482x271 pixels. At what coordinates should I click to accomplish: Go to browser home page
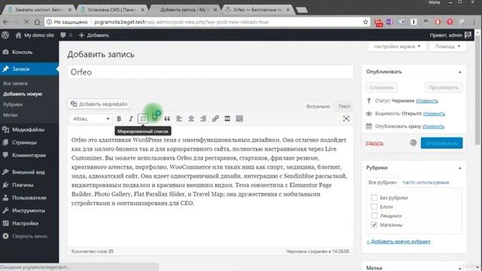(37, 22)
